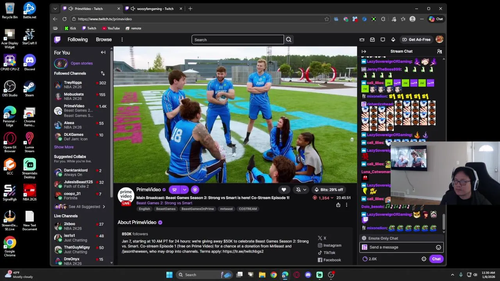Click the Twitch search input field
Screen dimensions: 500x281
click(x=237, y=39)
